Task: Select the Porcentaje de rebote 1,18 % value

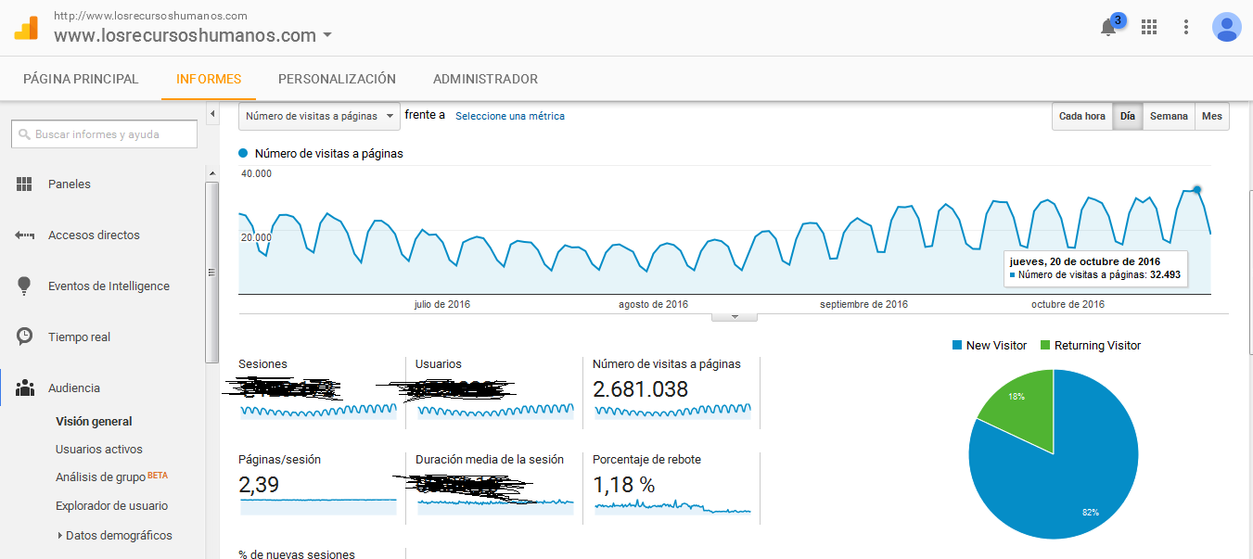Action: coord(624,485)
